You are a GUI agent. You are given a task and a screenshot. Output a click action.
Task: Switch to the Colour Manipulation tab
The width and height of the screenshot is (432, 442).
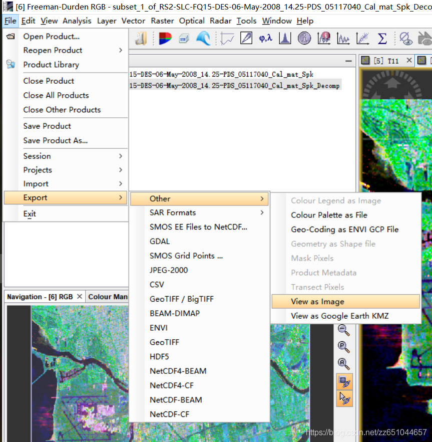[108, 297]
